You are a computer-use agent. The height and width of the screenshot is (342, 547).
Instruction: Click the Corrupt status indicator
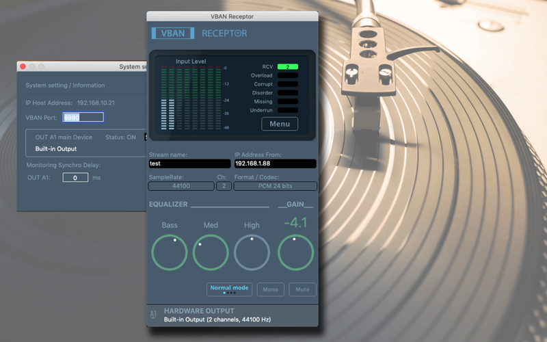pyautogui.click(x=287, y=84)
